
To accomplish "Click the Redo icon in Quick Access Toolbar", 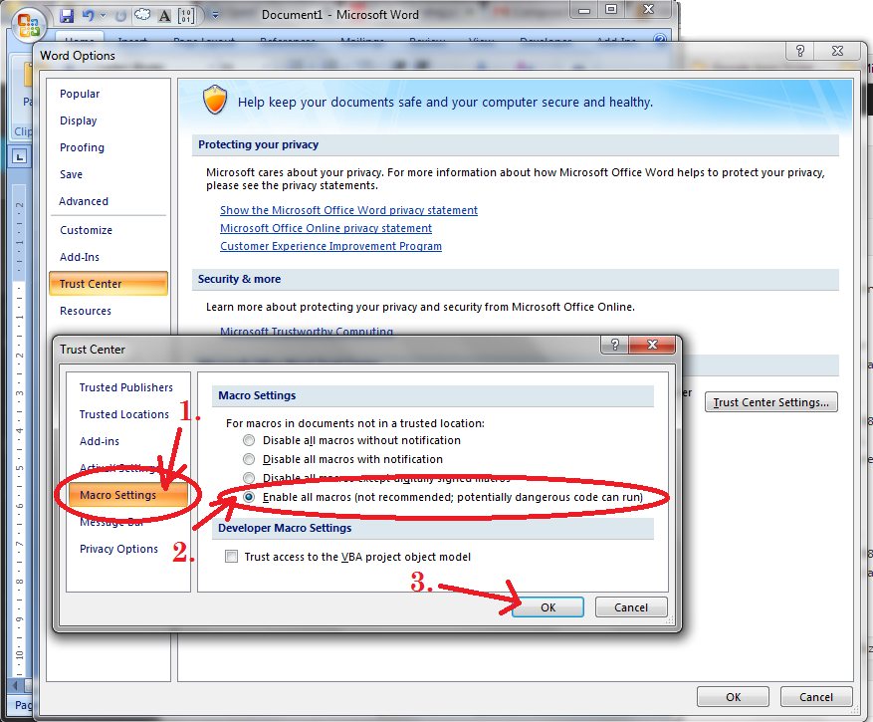I will click(120, 16).
